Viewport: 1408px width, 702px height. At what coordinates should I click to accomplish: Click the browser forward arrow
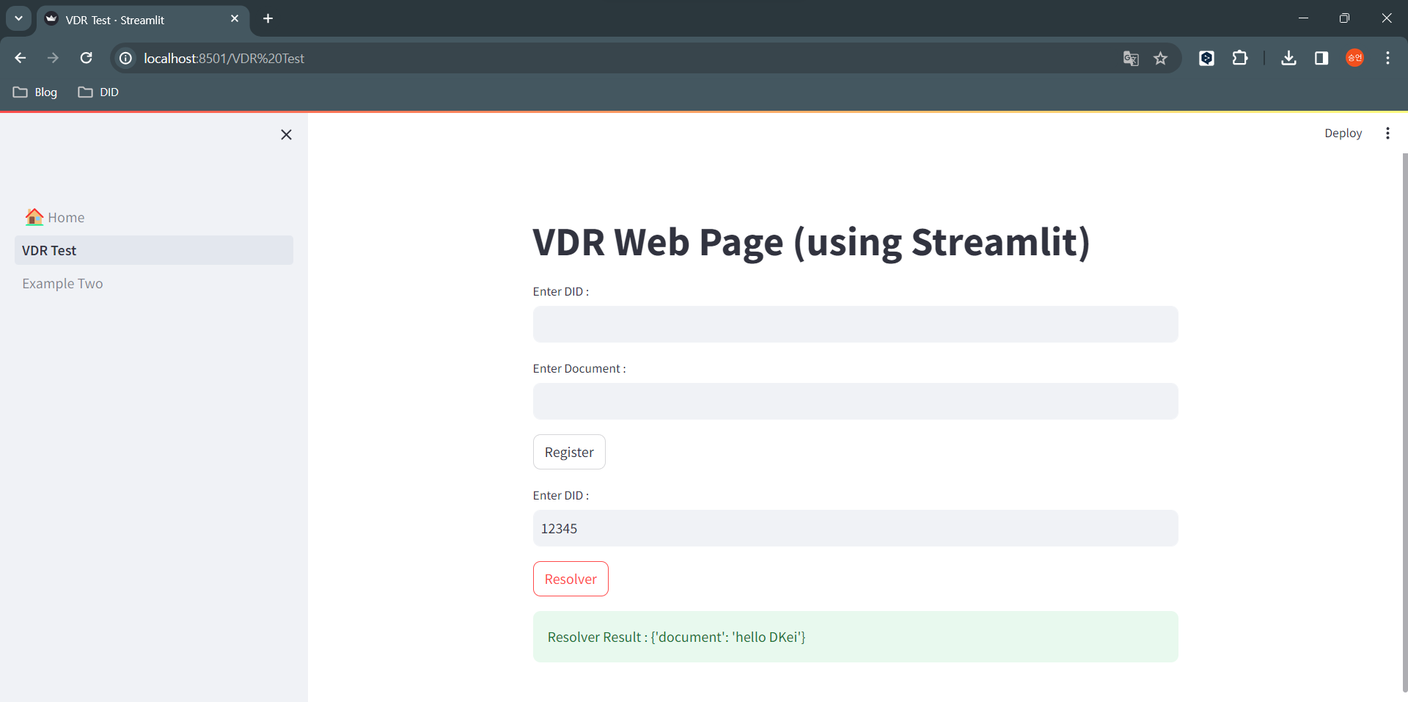click(x=53, y=58)
